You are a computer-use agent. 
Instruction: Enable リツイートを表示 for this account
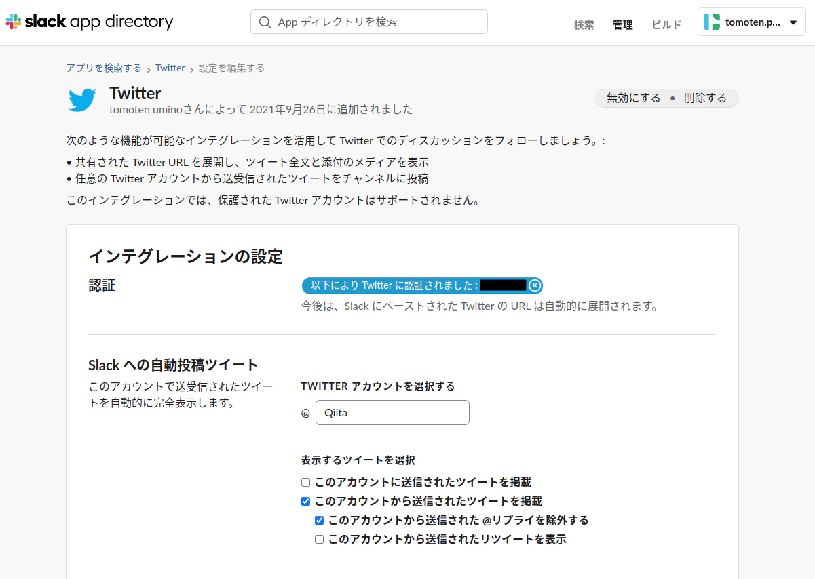[319, 539]
